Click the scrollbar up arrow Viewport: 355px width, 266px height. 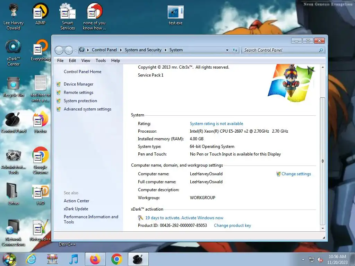tap(323, 68)
